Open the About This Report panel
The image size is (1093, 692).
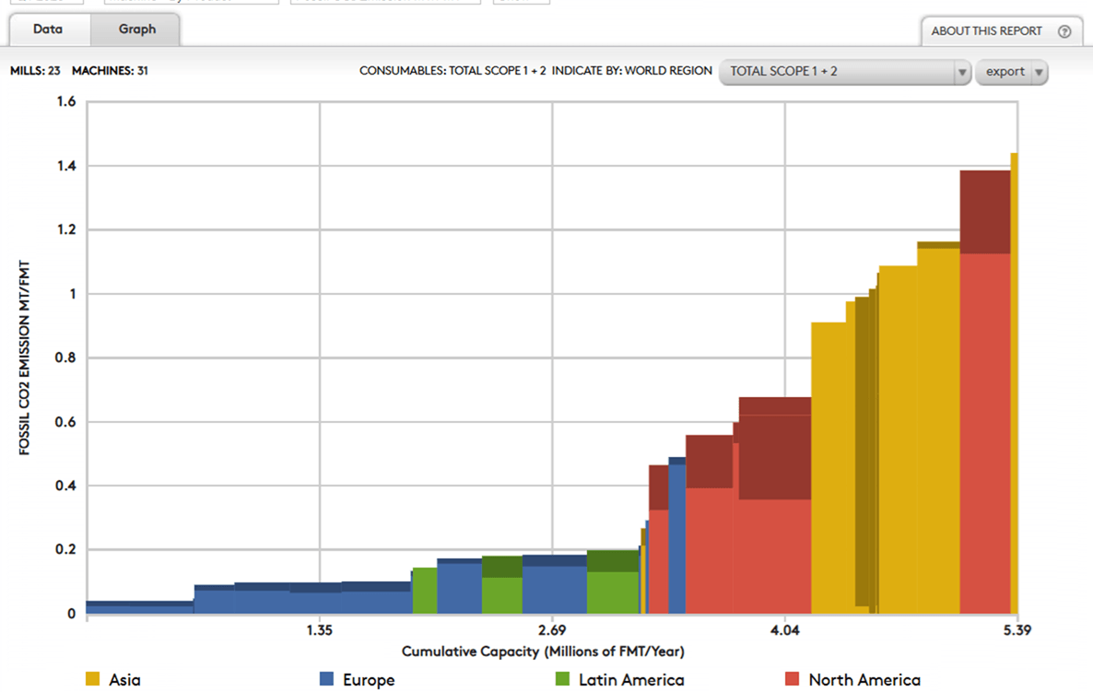[986, 31]
